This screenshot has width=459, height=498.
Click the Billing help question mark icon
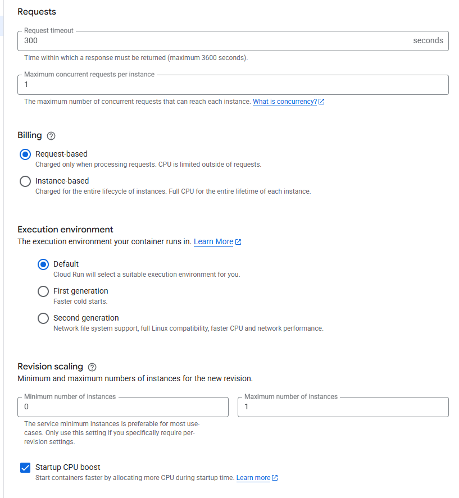click(x=51, y=136)
